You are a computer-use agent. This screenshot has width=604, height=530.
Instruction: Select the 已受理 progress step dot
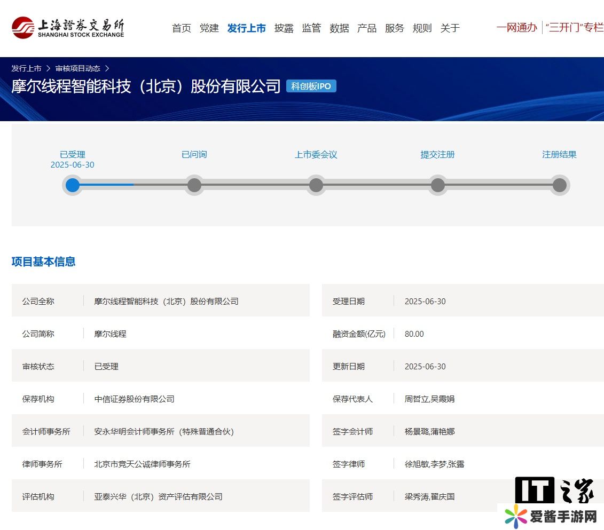point(73,185)
